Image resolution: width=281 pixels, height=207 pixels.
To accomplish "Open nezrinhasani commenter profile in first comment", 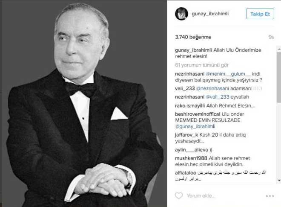I will click(x=189, y=74).
